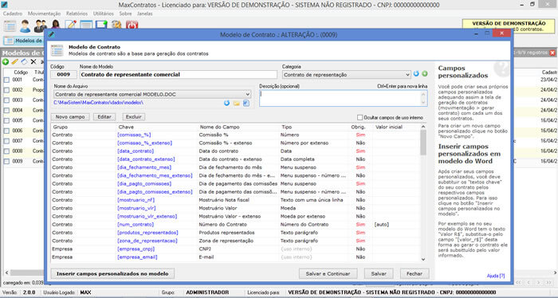Click the Nome do Modelo input field
This screenshot has width=558, height=298.
(x=178, y=75)
